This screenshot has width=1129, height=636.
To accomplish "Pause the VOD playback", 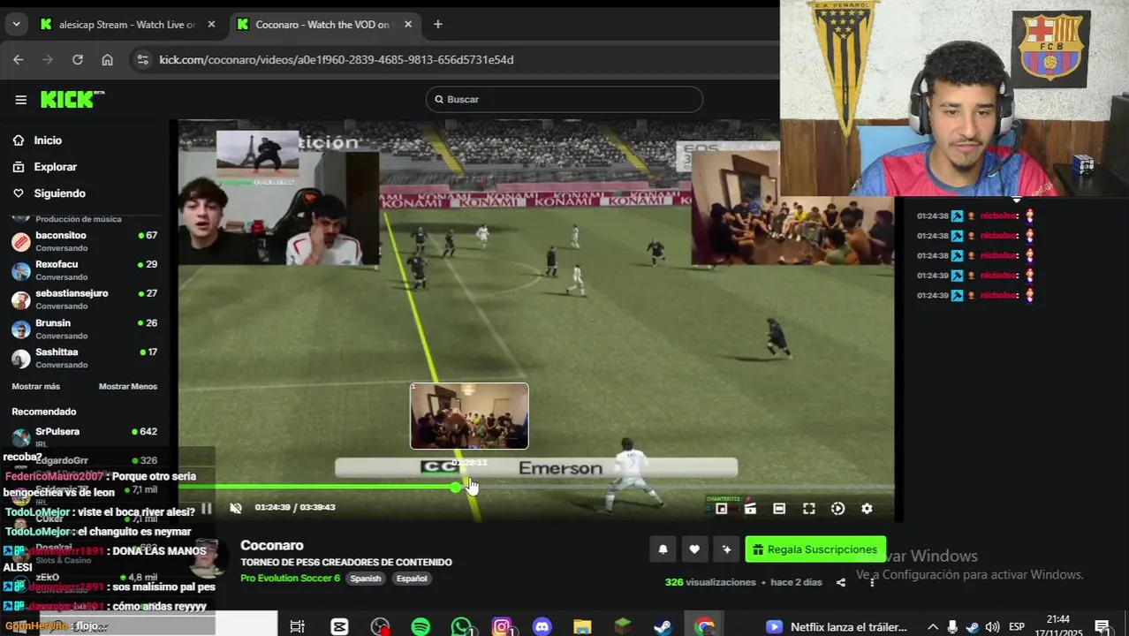I will [207, 508].
